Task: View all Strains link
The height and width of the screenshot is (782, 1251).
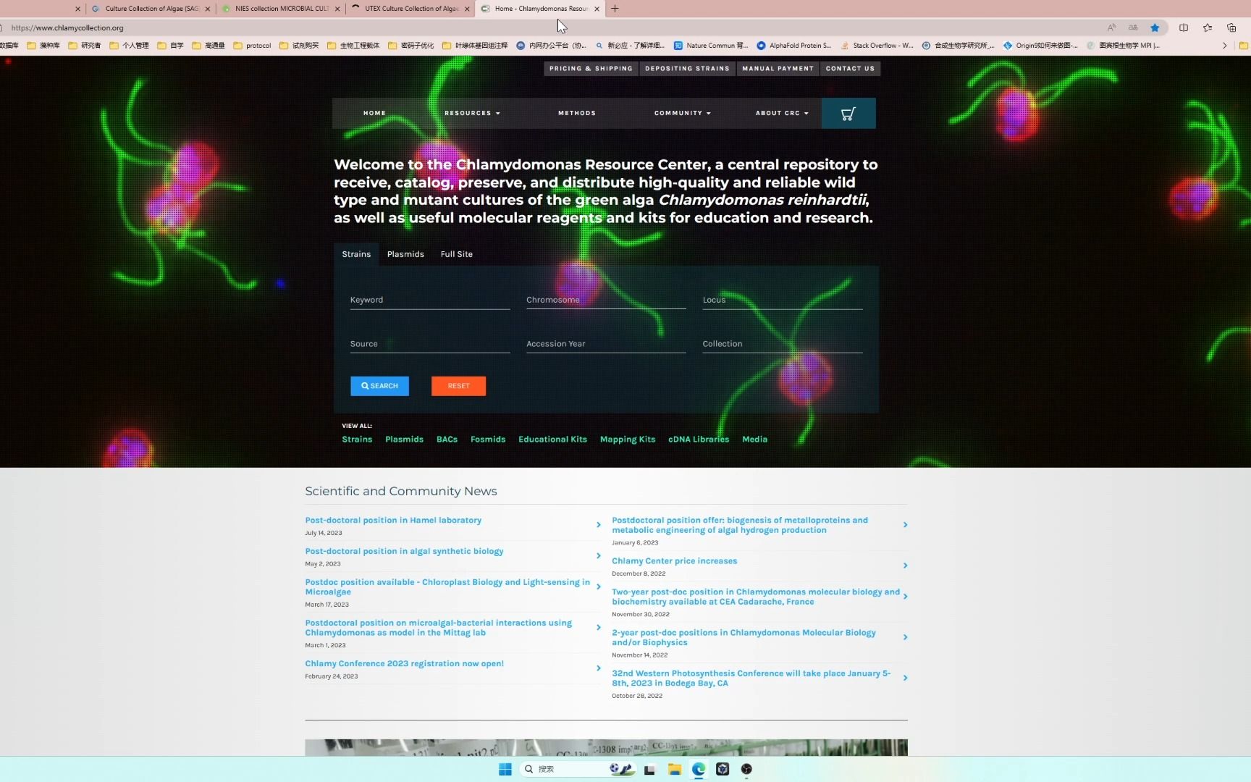Action: (357, 440)
